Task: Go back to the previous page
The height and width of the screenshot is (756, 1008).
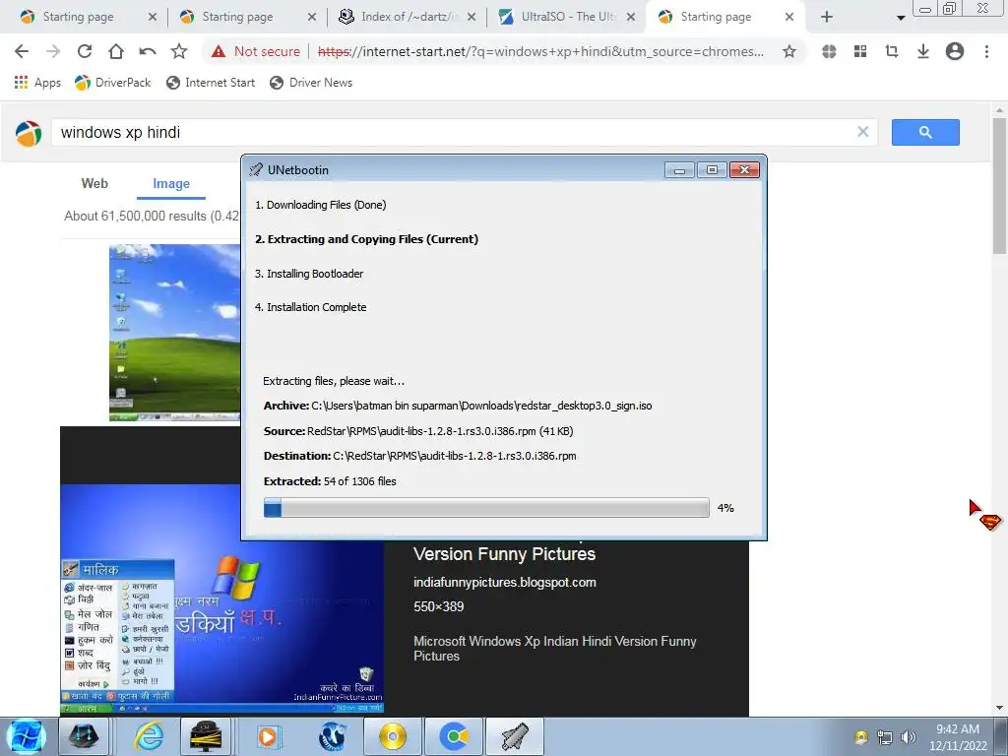Action: point(22,51)
